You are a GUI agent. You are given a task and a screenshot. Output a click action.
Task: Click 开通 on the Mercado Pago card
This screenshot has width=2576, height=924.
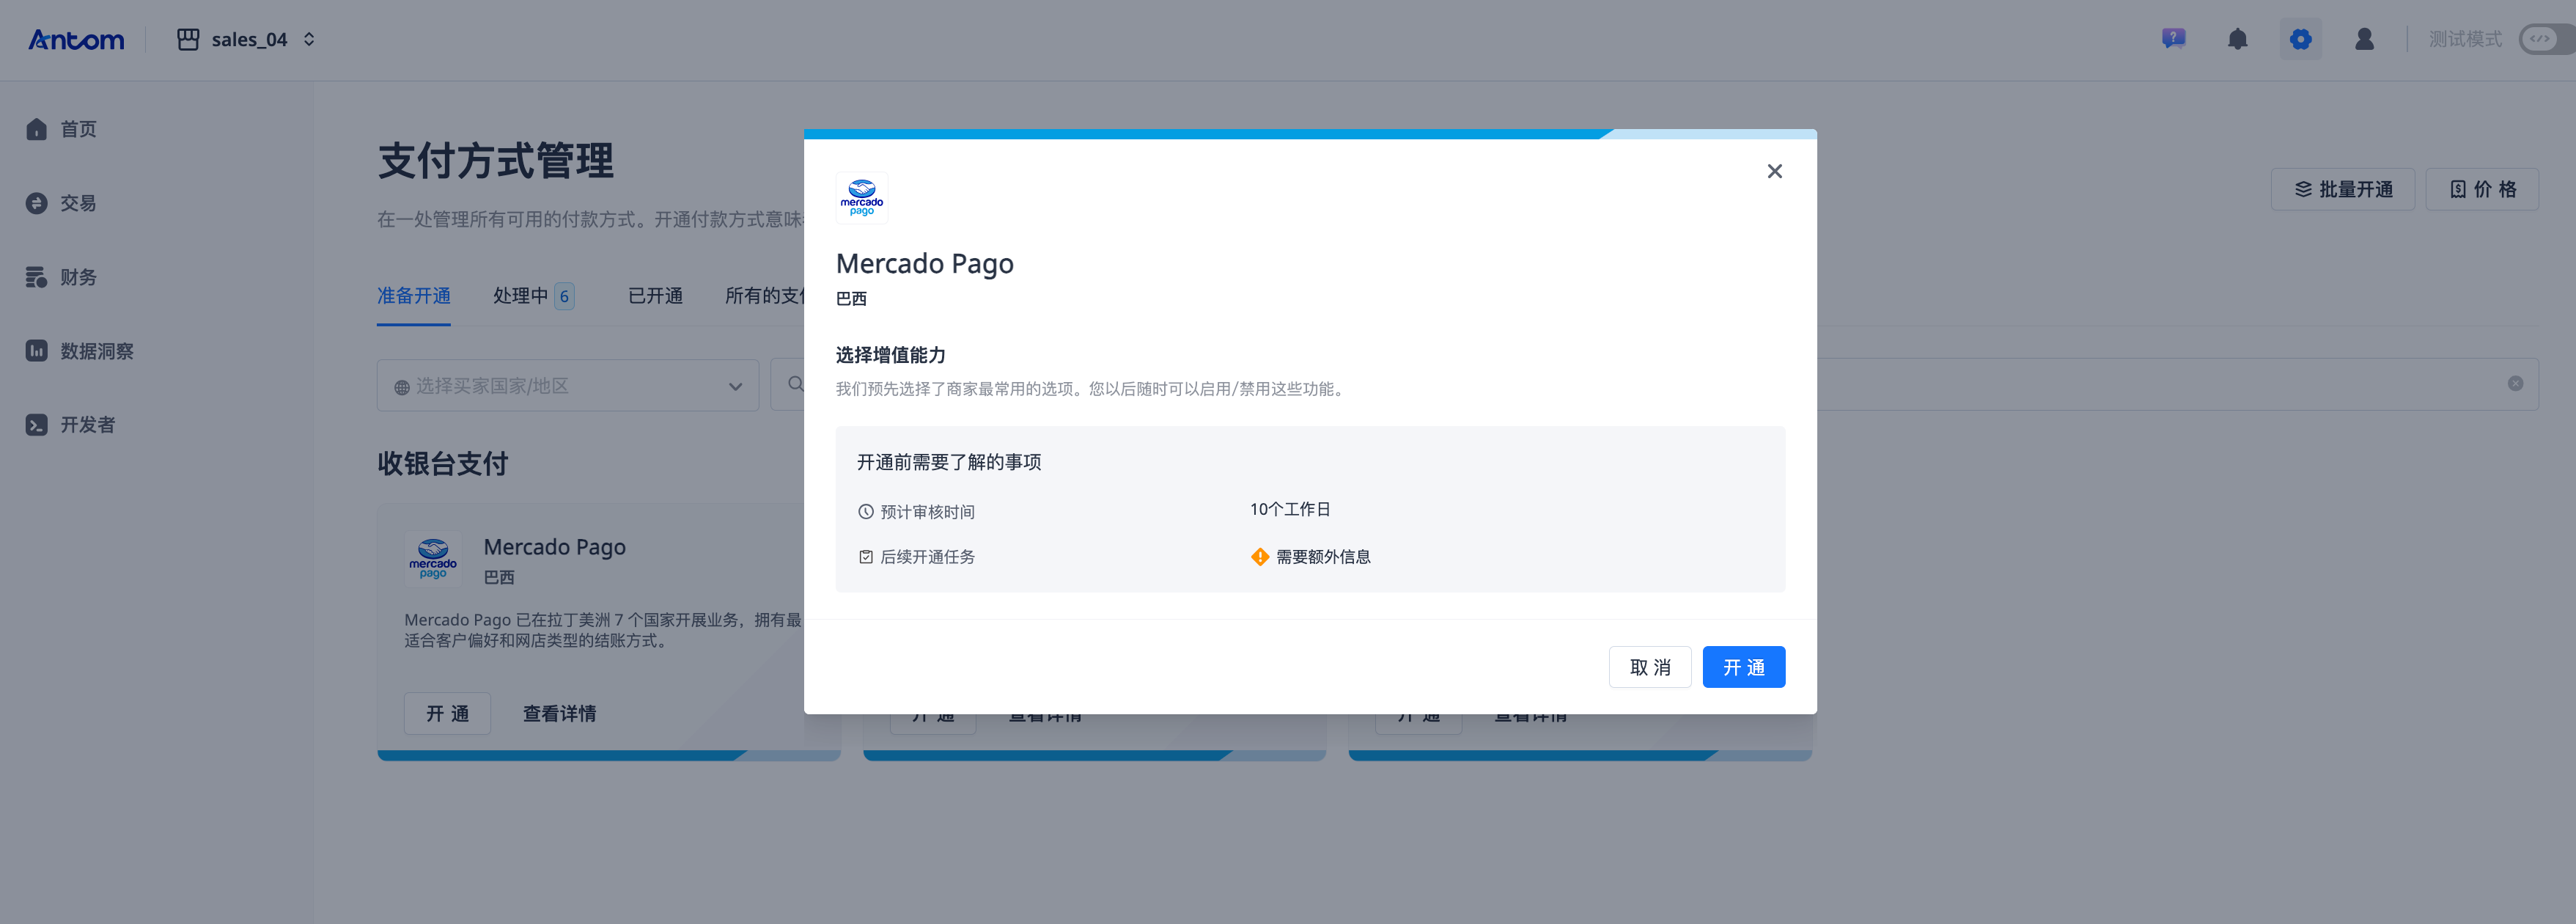click(x=447, y=714)
